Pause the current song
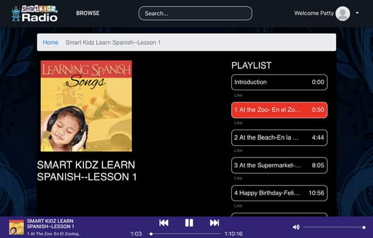 coord(189,223)
